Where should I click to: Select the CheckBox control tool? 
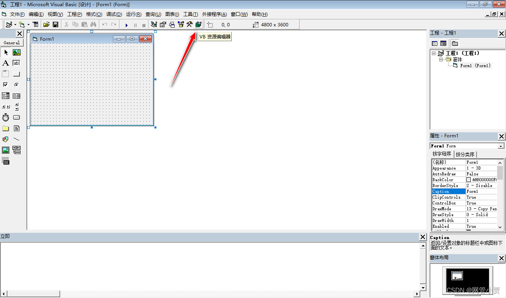(x=6, y=85)
